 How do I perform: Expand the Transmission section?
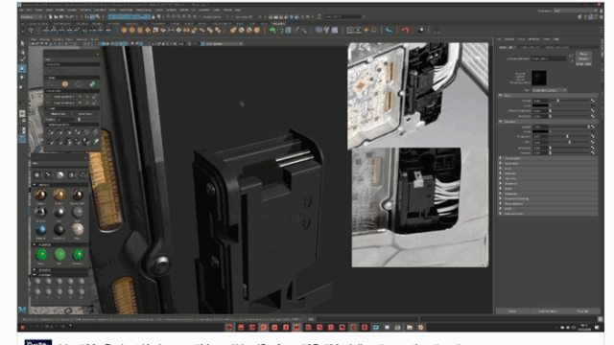click(548, 158)
